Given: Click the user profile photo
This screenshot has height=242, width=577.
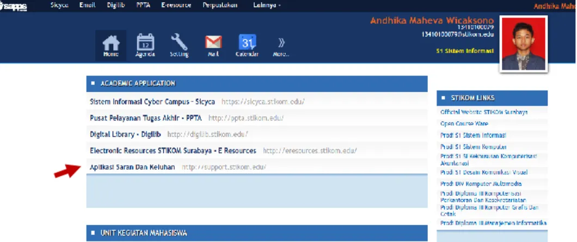Looking at the screenshot, I should click(x=523, y=44).
